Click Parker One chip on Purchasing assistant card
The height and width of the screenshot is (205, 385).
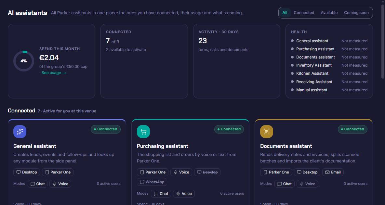click(x=153, y=172)
